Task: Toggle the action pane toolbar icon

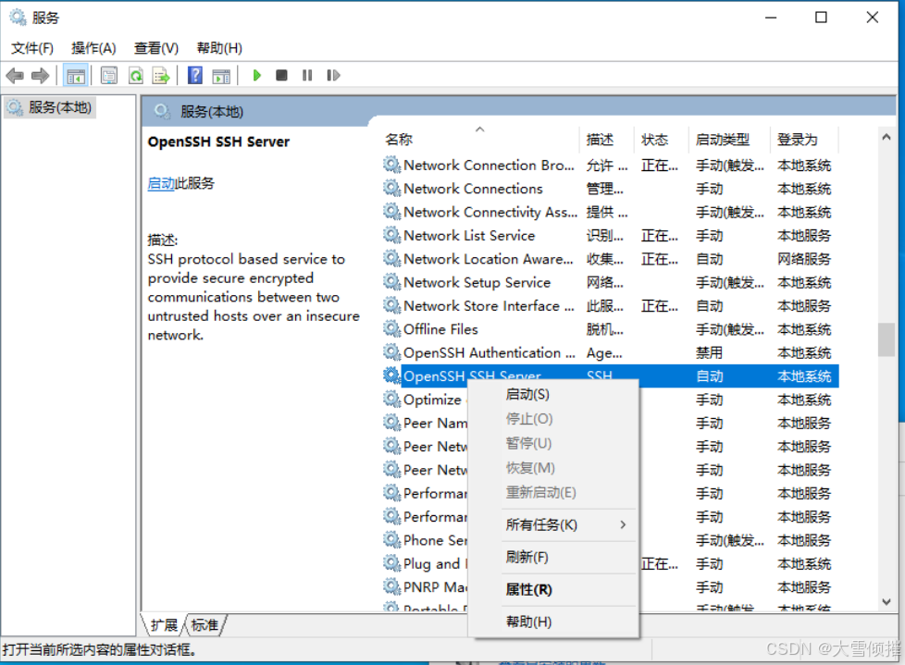Action: pos(221,76)
